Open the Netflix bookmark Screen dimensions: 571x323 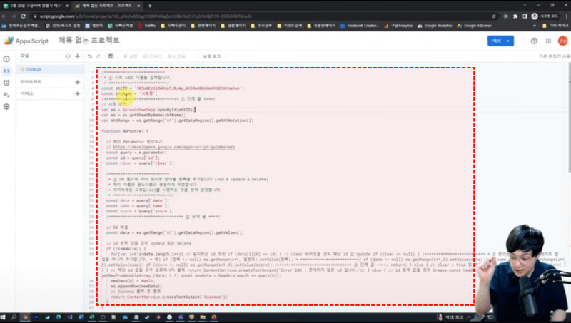pyautogui.click(x=147, y=26)
